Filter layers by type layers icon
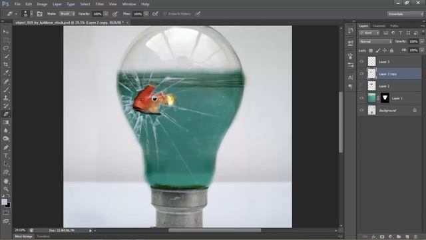 (x=401, y=33)
